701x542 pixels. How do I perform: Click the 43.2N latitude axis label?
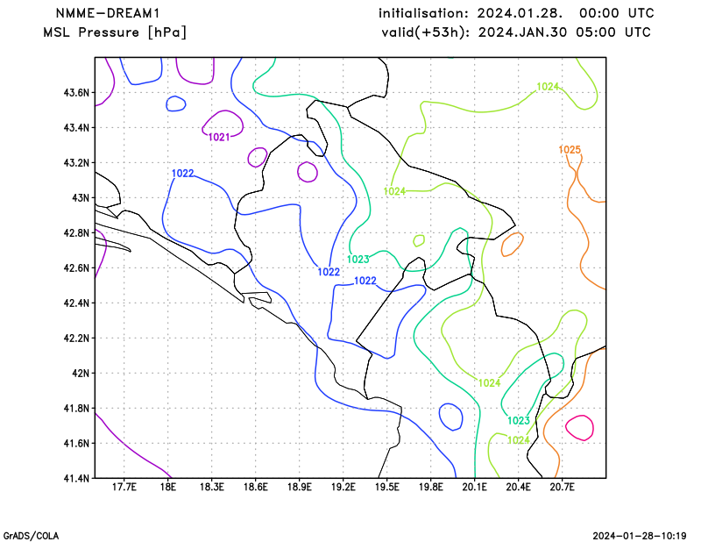click(x=76, y=163)
